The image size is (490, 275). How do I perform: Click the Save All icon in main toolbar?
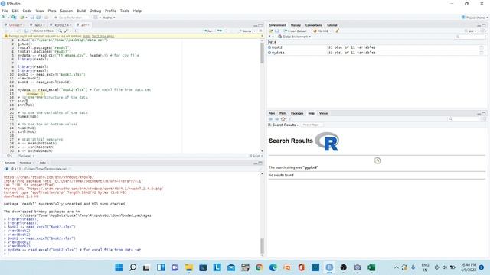[38, 18]
